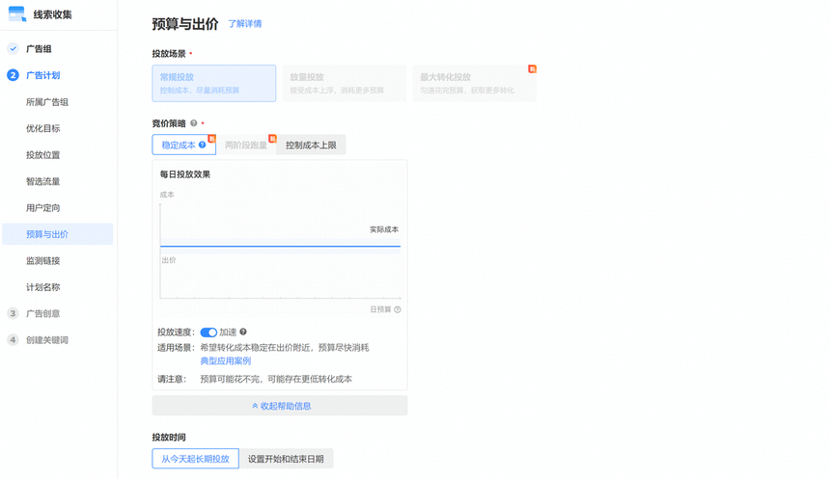
Task: Click the step 3 circle beside 广告创意
Action: click(x=13, y=313)
